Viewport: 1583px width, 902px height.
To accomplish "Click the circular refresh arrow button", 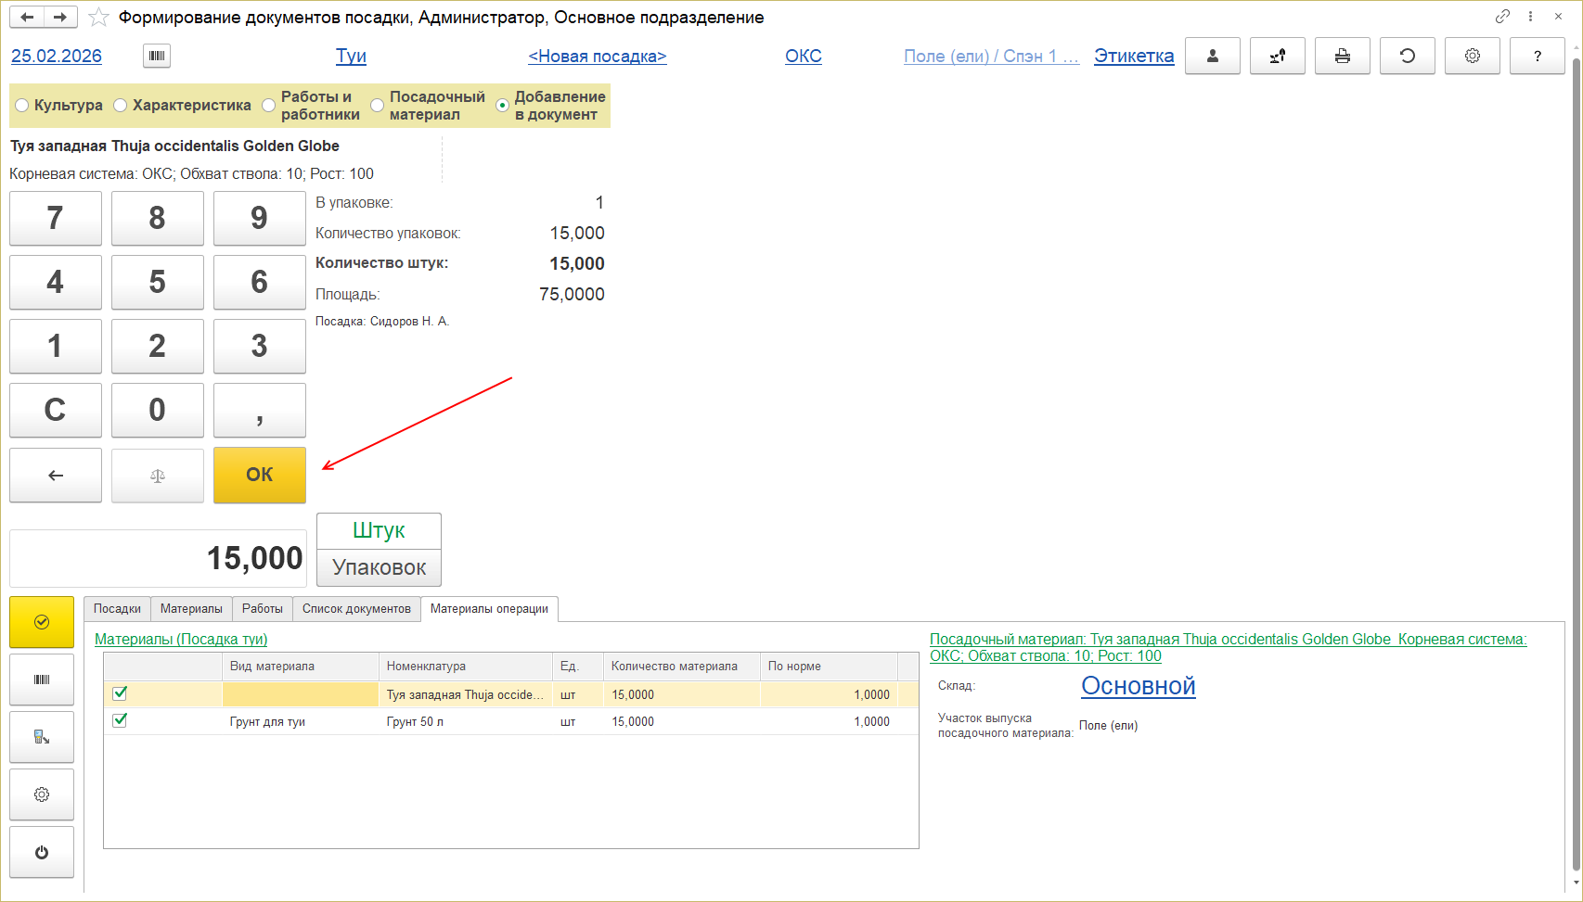I will 1407,57.
